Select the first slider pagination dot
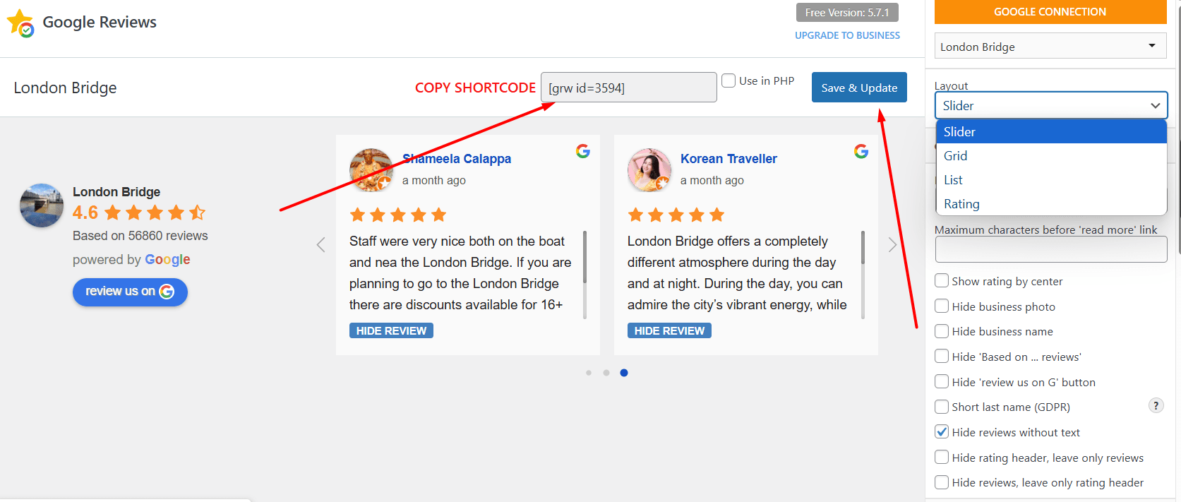The image size is (1181, 502). (589, 373)
